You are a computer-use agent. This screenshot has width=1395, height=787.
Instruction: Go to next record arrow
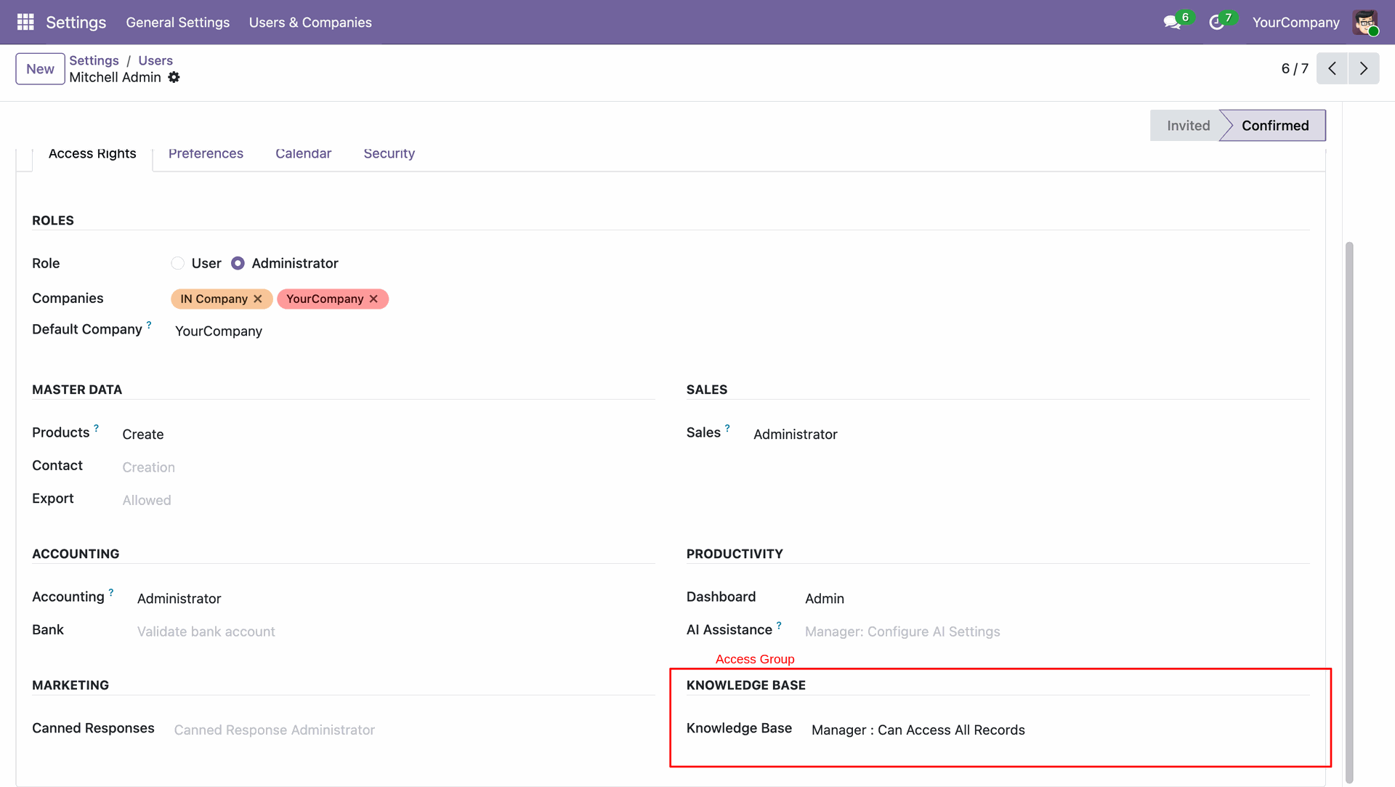coord(1364,68)
